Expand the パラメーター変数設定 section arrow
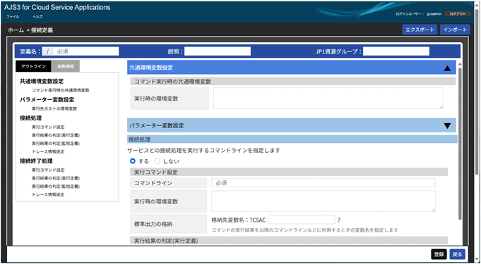 coord(447,126)
